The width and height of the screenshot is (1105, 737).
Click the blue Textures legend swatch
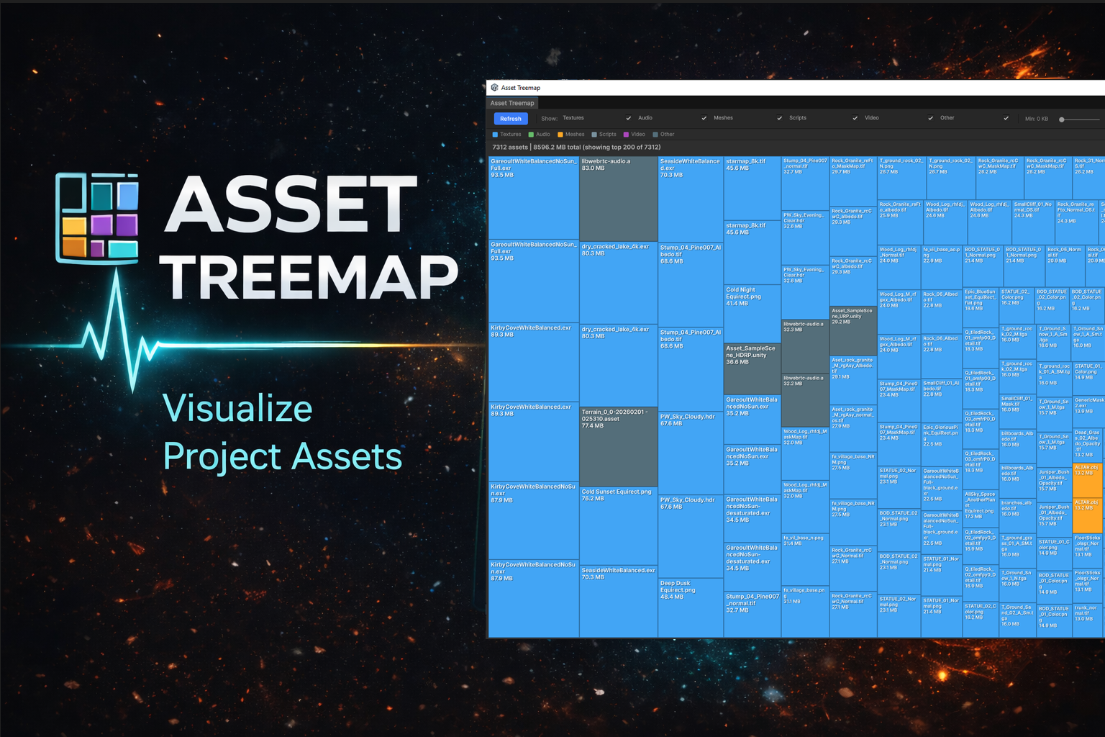(495, 134)
